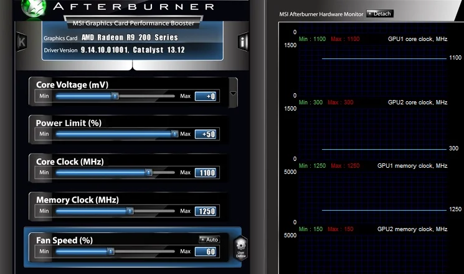464x274 pixels.
Task: Click 'Core Clock (MHz)' label
Action: (70, 162)
